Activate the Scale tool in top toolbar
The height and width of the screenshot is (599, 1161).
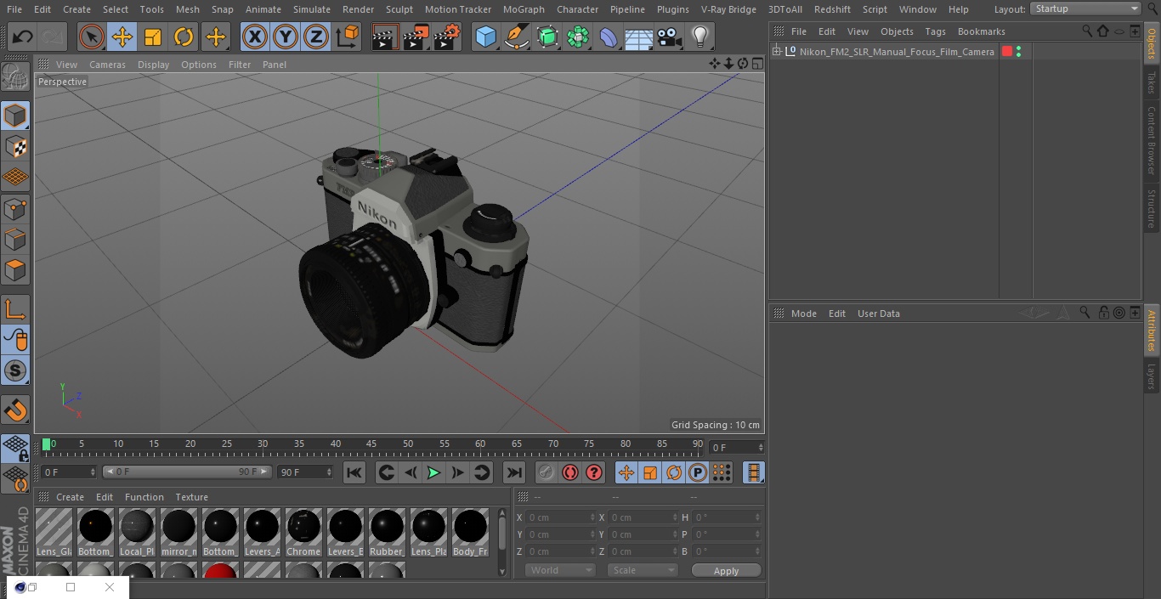(153, 37)
